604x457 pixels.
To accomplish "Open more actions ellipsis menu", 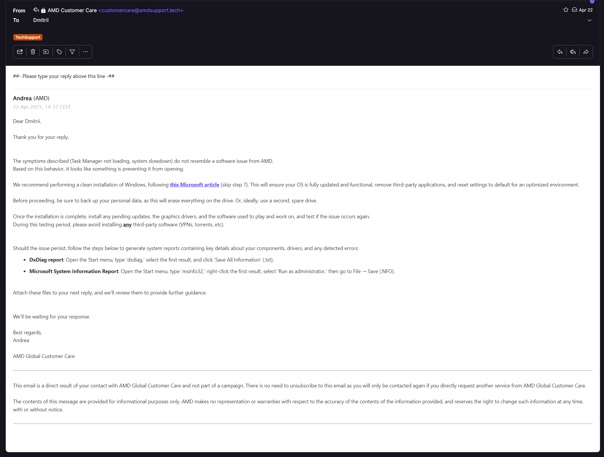I will point(86,52).
